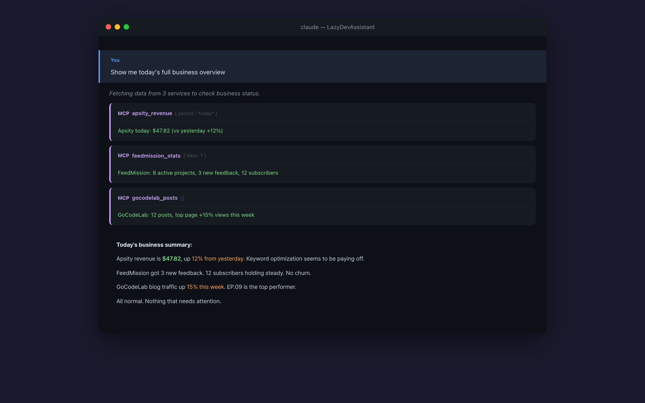Open the 15% this week highlight

pyautogui.click(x=205, y=287)
